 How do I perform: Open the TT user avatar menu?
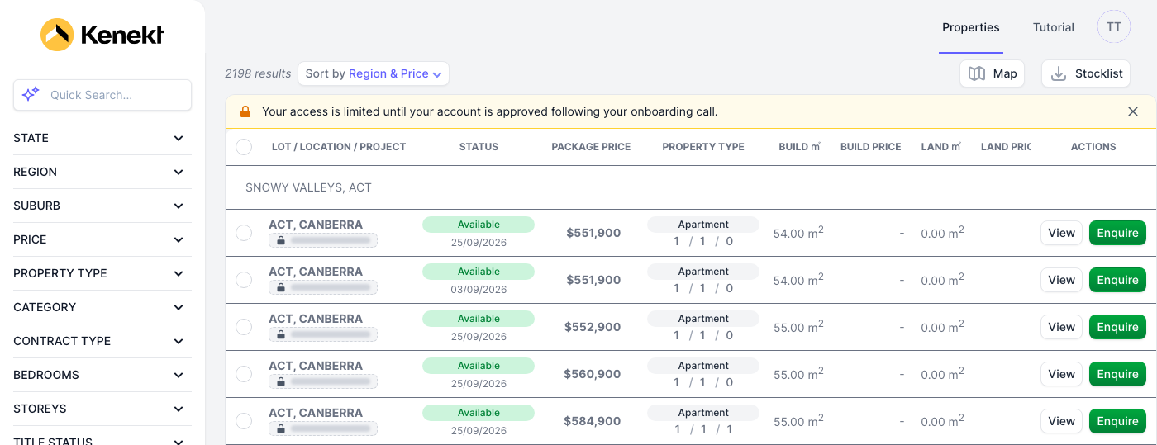(1114, 27)
